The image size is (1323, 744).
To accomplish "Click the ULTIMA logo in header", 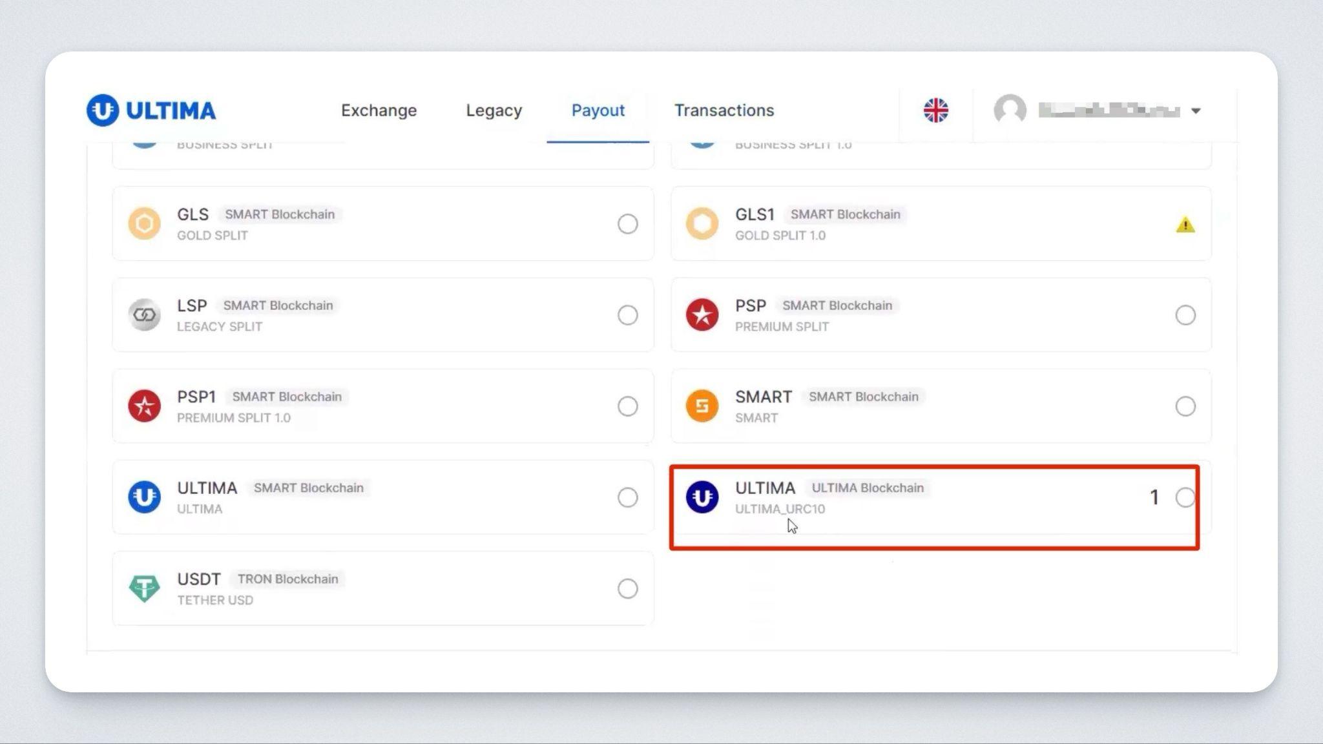I will pyautogui.click(x=151, y=110).
